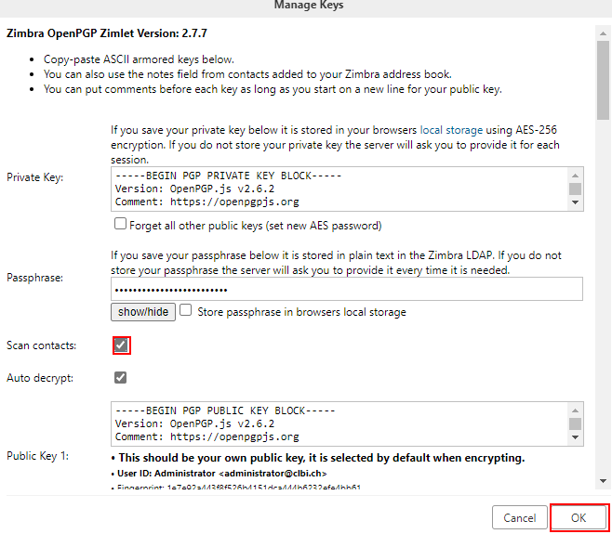Enable Forget all other public keys

click(x=120, y=224)
